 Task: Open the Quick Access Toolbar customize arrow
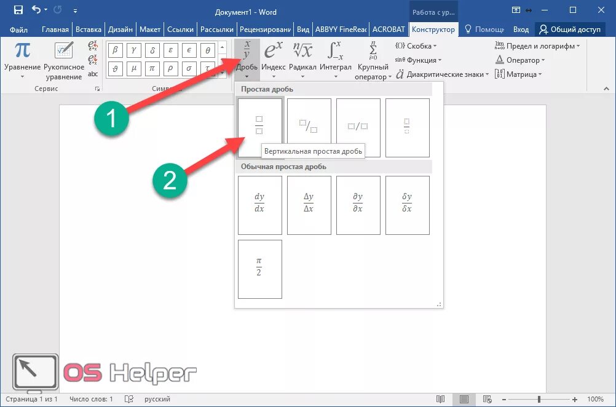click(x=75, y=10)
